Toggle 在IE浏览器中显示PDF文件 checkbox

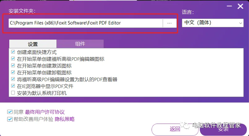pyautogui.click(x=13, y=86)
